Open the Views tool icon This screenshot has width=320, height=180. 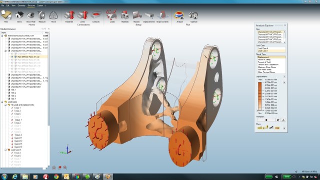19,15
